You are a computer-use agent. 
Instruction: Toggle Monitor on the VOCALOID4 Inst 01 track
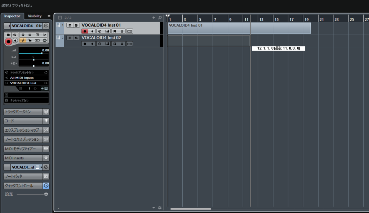(x=92, y=31)
